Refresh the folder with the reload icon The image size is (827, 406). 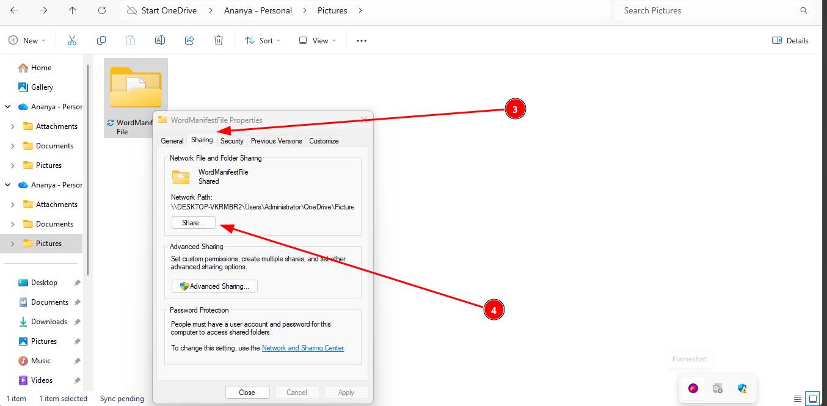tap(102, 10)
